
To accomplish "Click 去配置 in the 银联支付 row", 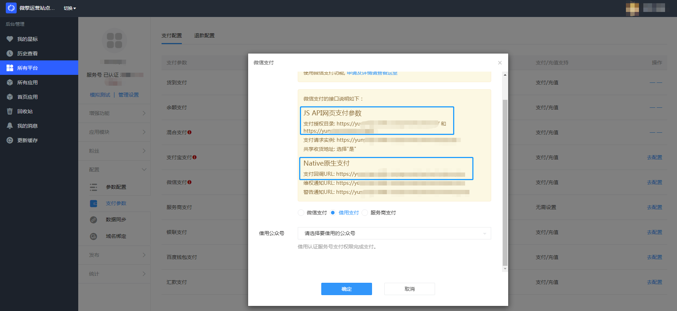I will click(655, 232).
